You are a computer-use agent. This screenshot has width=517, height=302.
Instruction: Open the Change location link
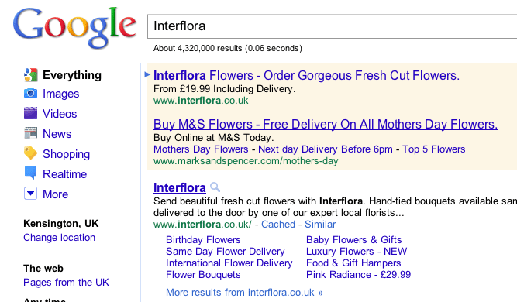[60, 238]
